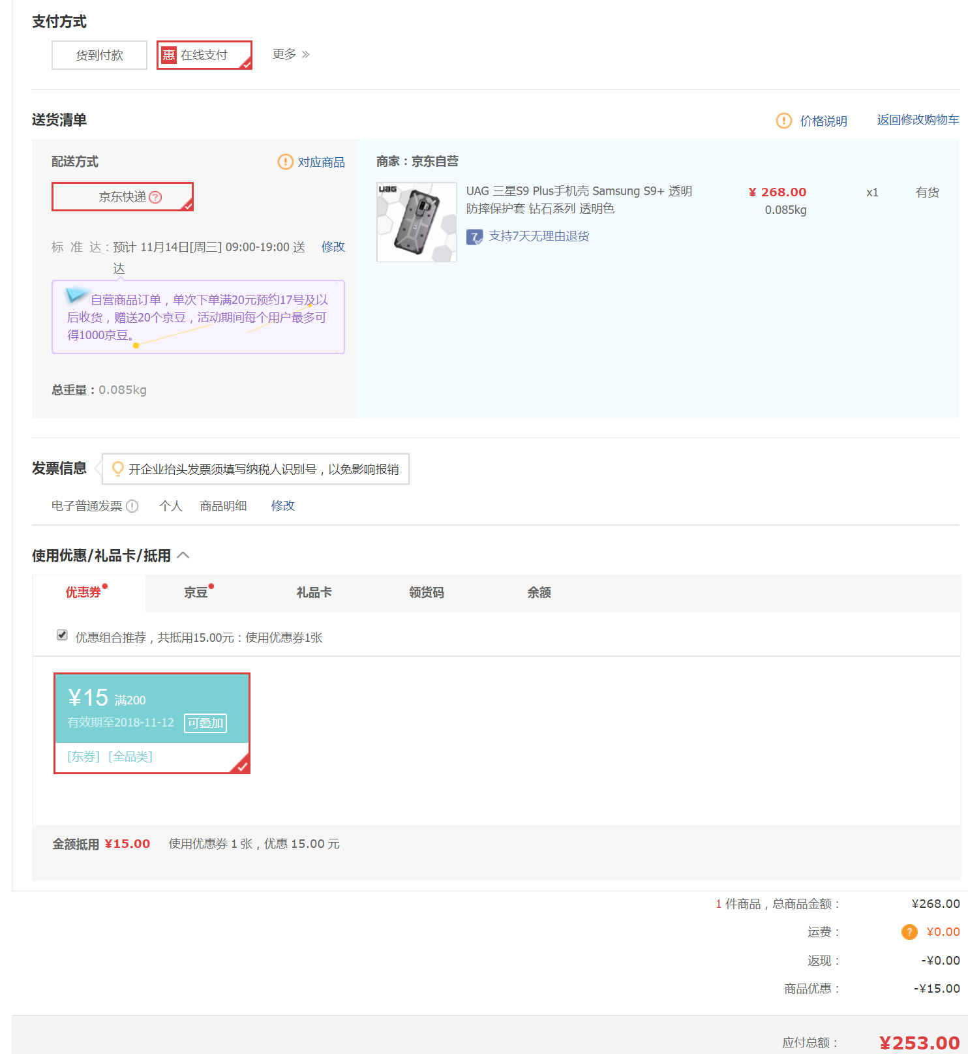Click [东券] [全品类] coupon label

coord(110,757)
